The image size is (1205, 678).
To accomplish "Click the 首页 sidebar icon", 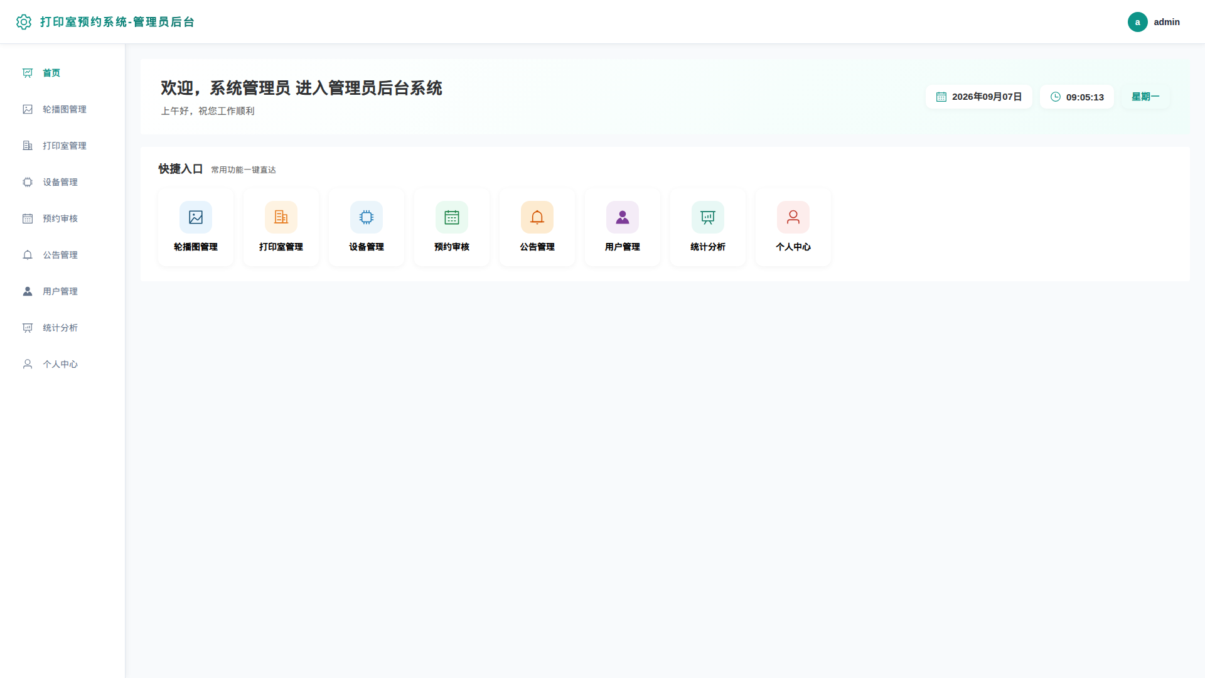I will point(28,73).
